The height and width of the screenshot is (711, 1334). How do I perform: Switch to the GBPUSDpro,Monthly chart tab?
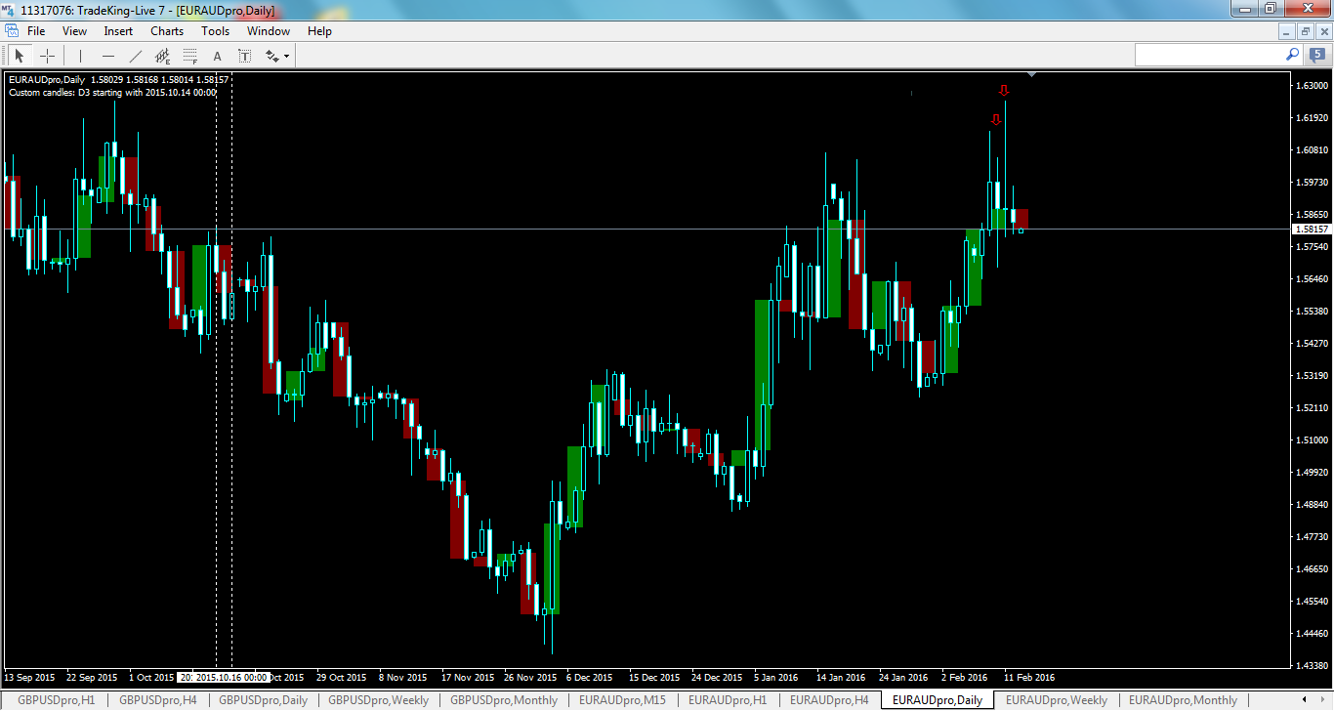point(504,700)
